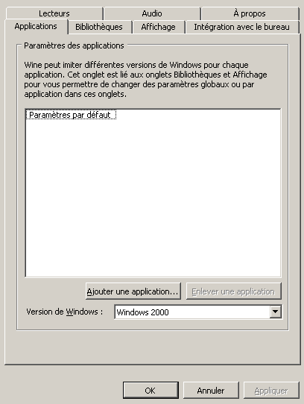Click the Wine description paragraph text
Image resolution: width=304 pixels, height=404 pixels.
click(145, 79)
